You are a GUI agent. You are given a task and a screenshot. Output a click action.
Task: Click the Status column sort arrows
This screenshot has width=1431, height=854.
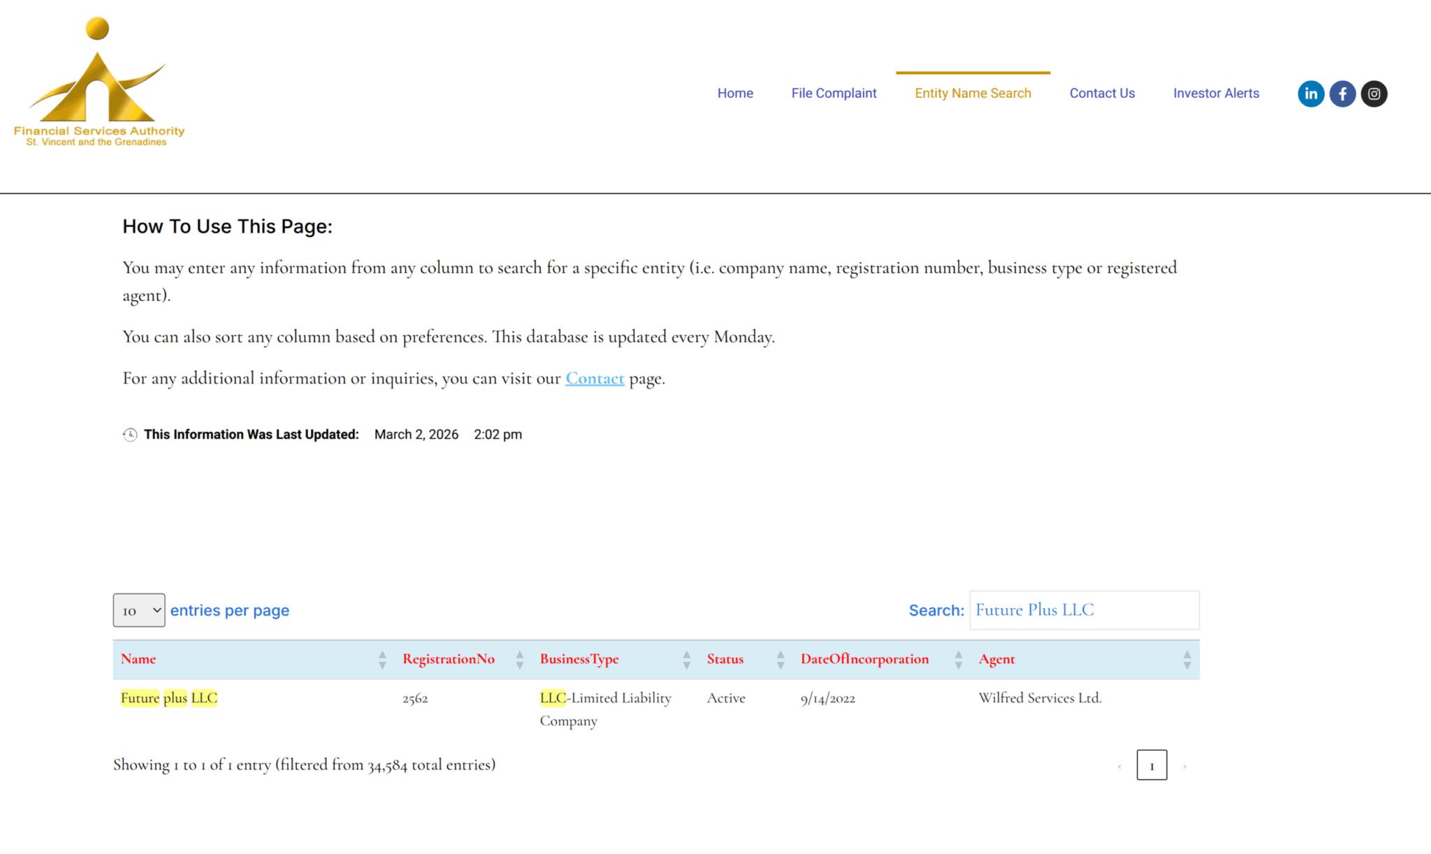[x=780, y=660]
